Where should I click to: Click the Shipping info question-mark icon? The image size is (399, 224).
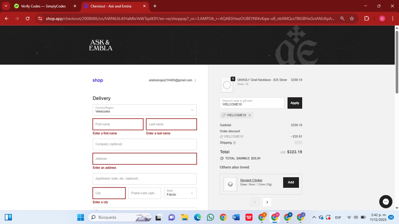tap(234, 143)
